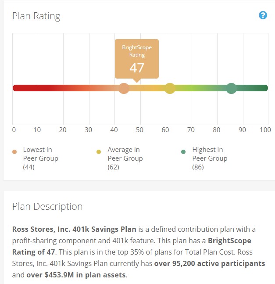Click the Plan Rating heading
This screenshot has height=284, width=275.
36,16
